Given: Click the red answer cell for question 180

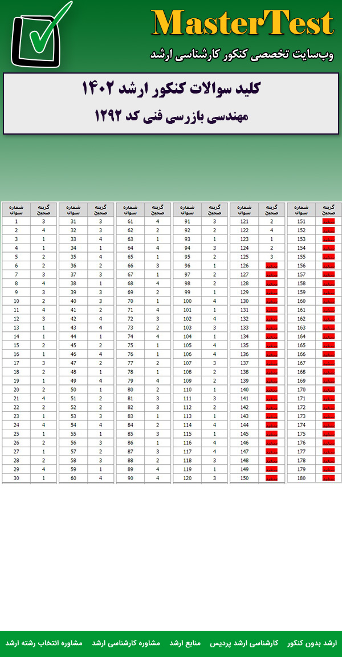Looking at the screenshot, I should (x=328, y=478).
